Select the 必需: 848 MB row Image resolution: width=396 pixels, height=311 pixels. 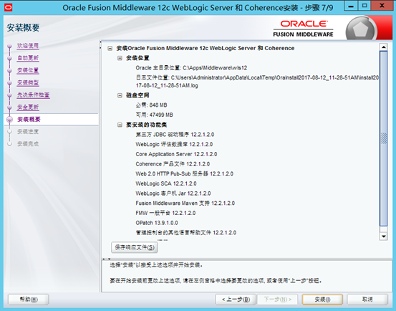[151, 105]
